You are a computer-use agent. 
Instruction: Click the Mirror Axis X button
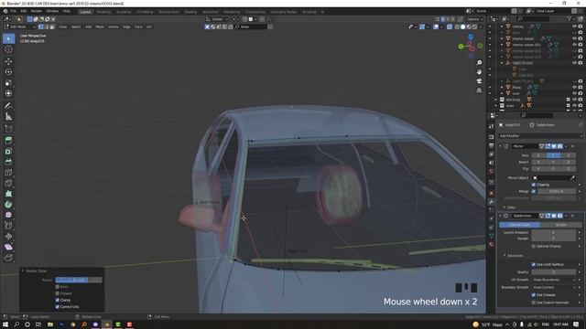539,155
